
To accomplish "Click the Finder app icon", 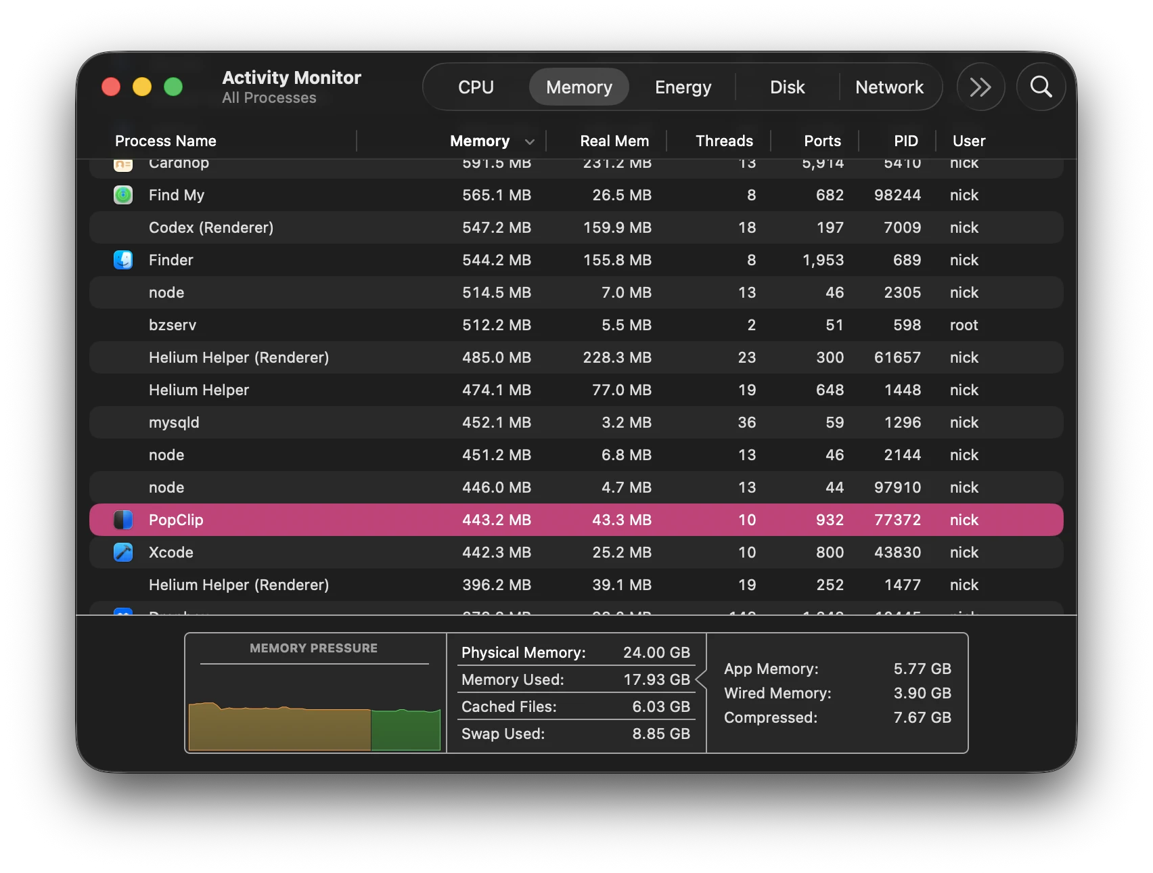I will [x=123, y=260].
